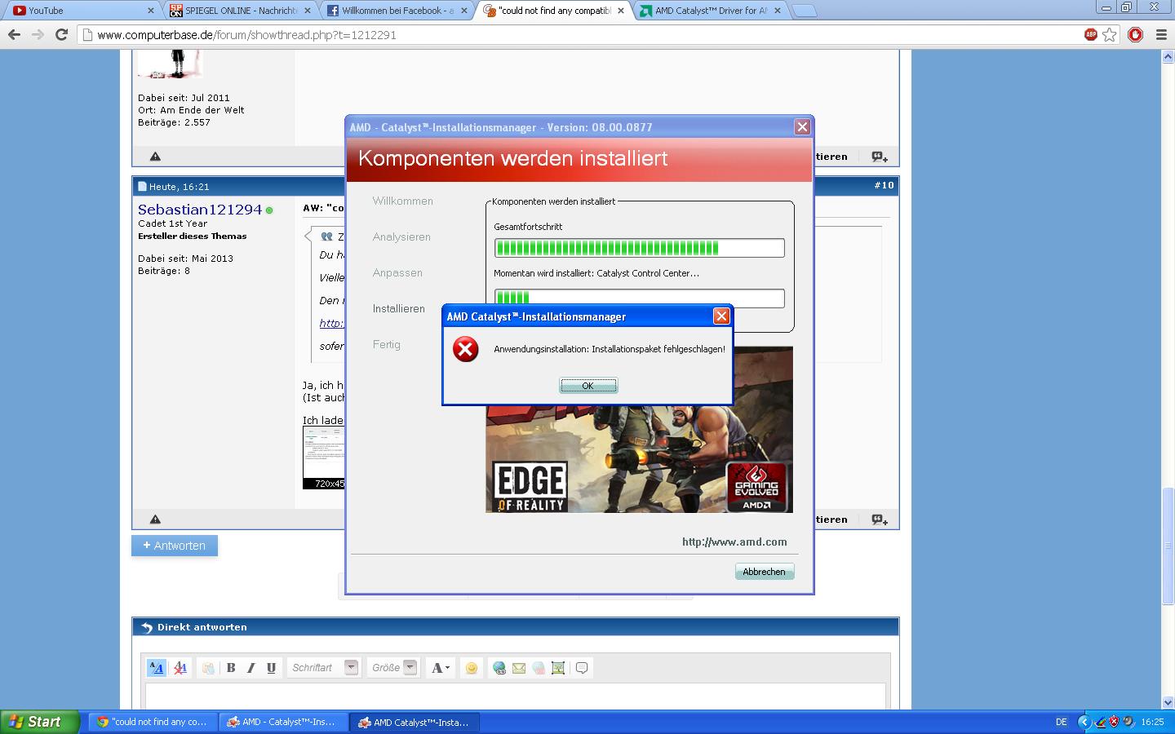Remove text formatting in the reply editor

click(180, 667)
